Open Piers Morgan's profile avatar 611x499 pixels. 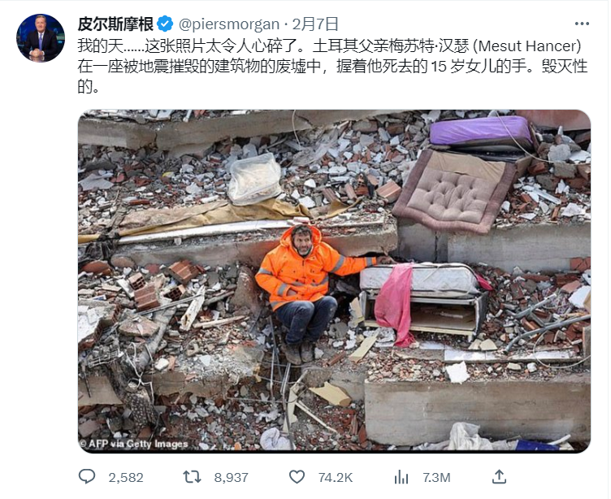point(41,38)
